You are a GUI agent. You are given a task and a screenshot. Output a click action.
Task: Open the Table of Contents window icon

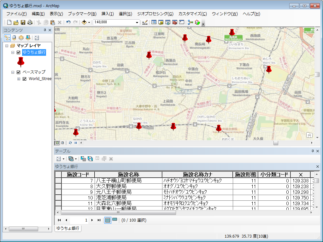coord(154,22)
